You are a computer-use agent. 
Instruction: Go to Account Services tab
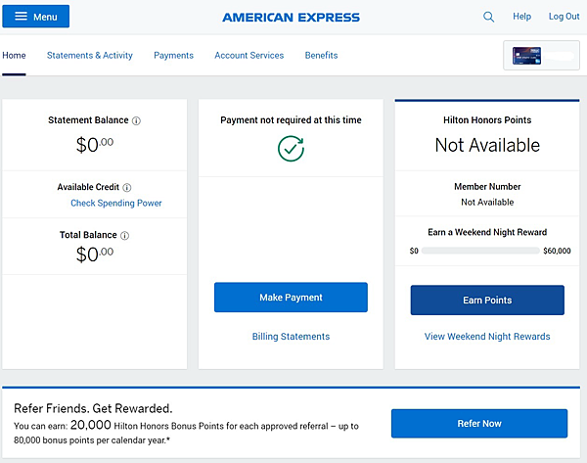click(248, 56)
